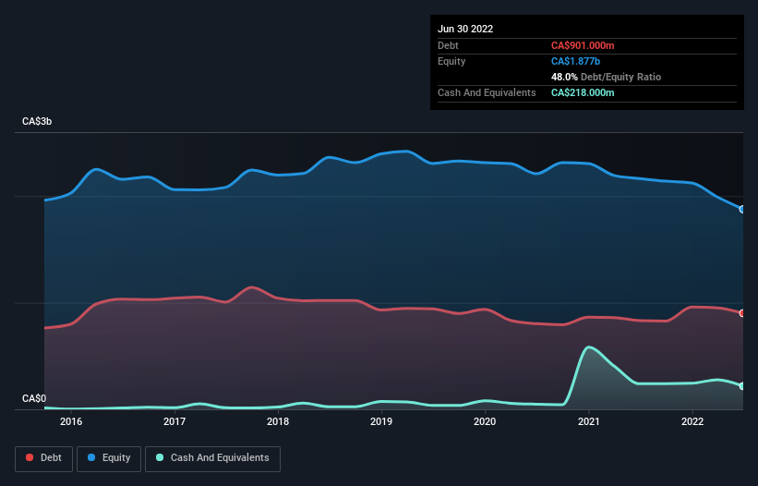Click the Debt label in tooltip
Viewport: 758px width, 486px height.
coord(448,45)
